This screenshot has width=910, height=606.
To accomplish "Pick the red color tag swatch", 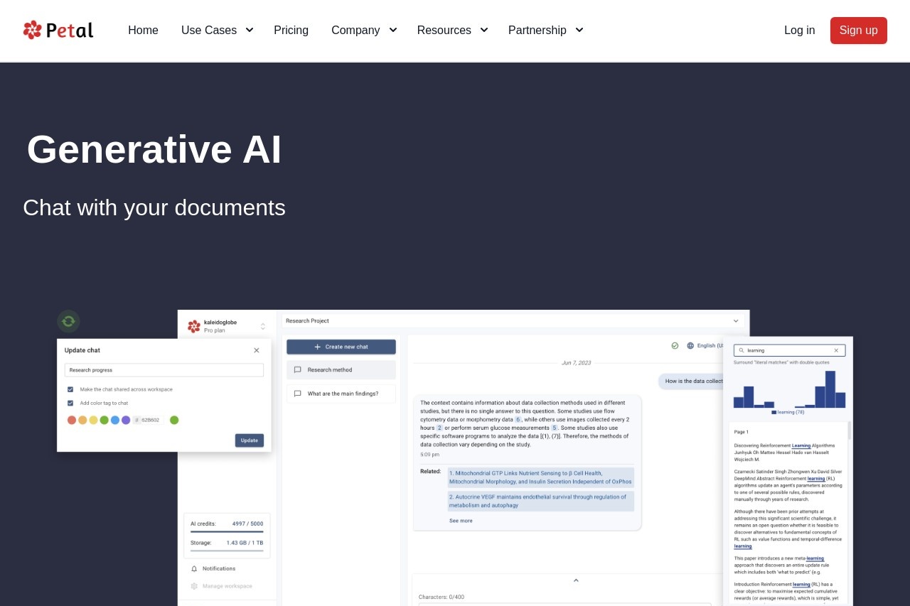I will coord(72,420).
